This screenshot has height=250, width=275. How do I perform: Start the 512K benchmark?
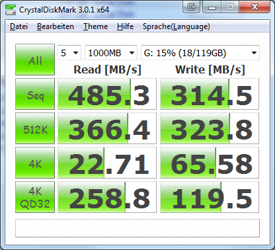tap(35, 128)
